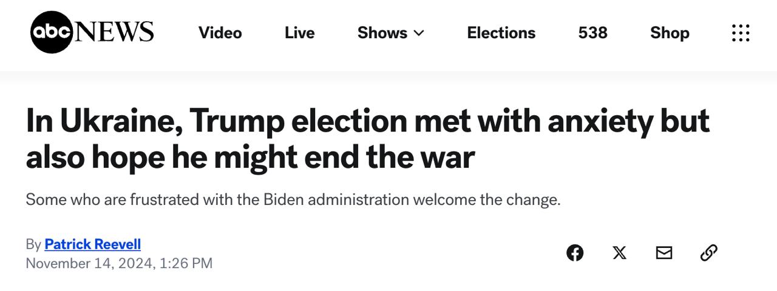Visit the Shop link
777x291 pixels.
tap(670, 33)
